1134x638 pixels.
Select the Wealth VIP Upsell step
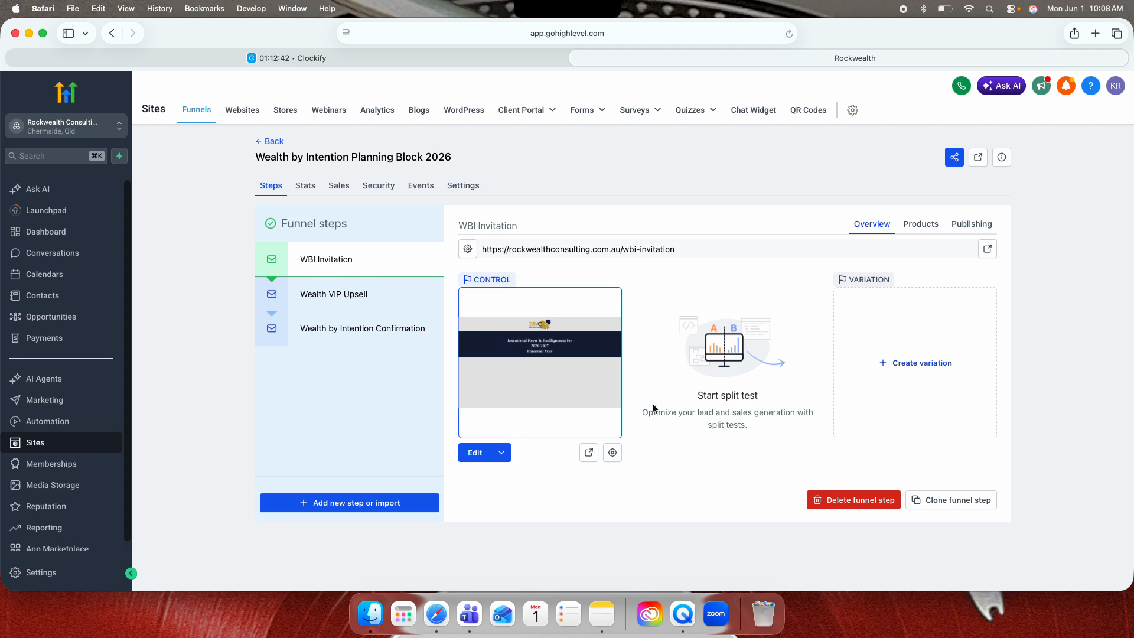(x=350, y=294)
